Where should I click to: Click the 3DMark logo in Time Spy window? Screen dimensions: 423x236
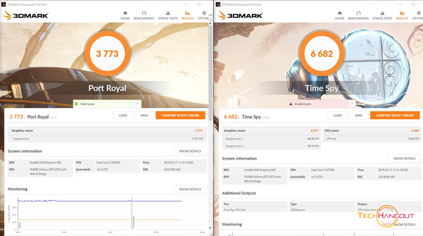point(240,15)
